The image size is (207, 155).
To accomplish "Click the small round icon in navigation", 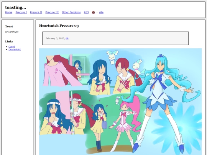I will [x=93, y=12].
